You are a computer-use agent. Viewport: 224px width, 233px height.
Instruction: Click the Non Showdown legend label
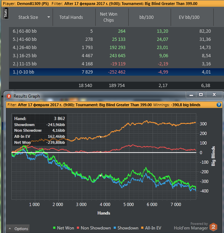coord(96,228)
